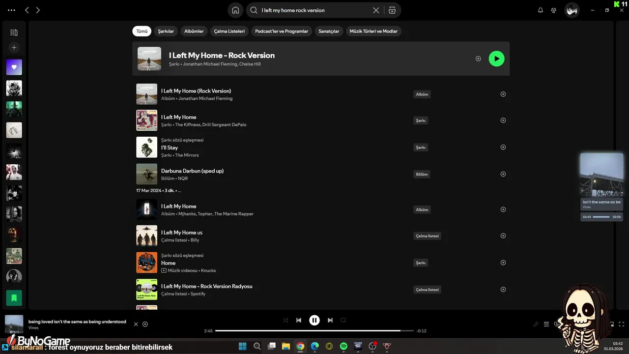Toggle repeat mode
629x354 pixels.
343,320
